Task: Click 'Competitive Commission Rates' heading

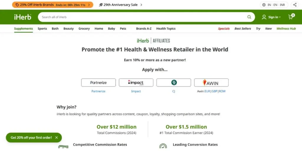Action: coord(100,145)
